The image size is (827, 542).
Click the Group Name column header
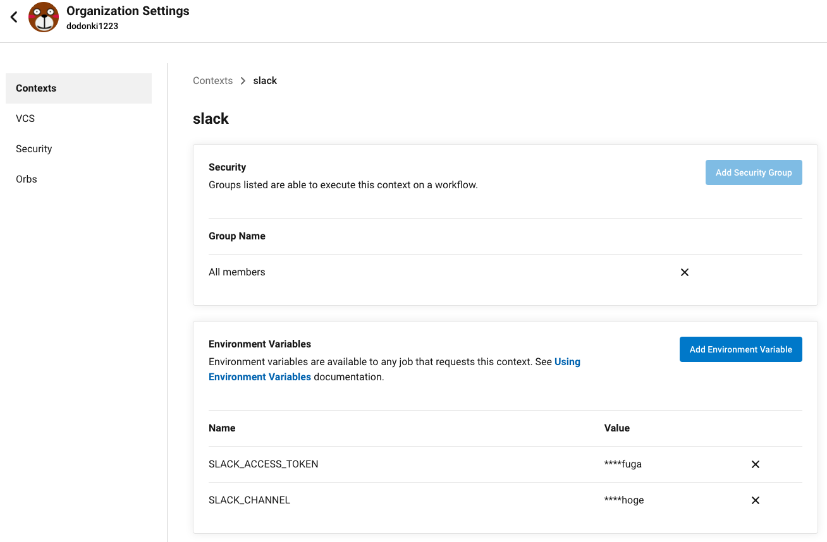click(237, 236)
